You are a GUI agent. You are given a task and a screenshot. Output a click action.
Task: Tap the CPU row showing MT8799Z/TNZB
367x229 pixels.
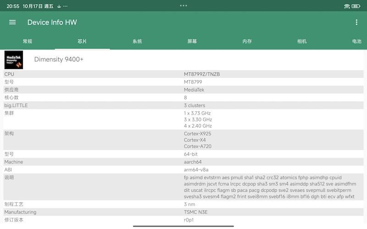[183, 74]
